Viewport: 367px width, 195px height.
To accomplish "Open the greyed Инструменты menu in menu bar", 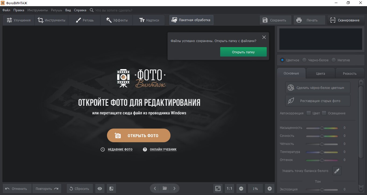I will pos(38,10).
